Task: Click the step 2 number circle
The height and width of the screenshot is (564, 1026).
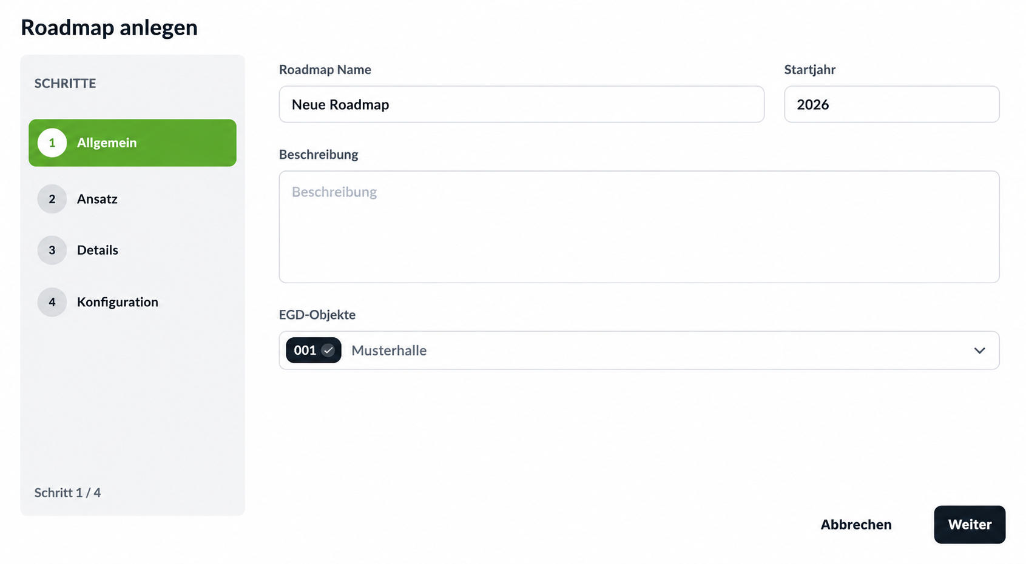Action: coord(52,199)
